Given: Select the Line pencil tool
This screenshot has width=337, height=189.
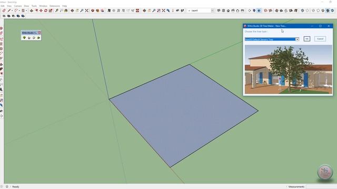Looking at the screenshot, I should coord(9,10).
